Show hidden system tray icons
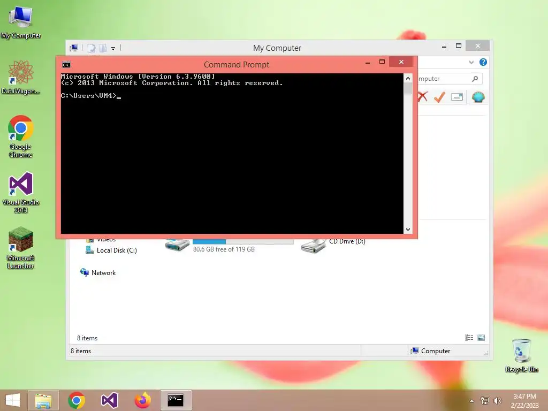The height and width of the screenshot is (411, 548). click(471, 401)
